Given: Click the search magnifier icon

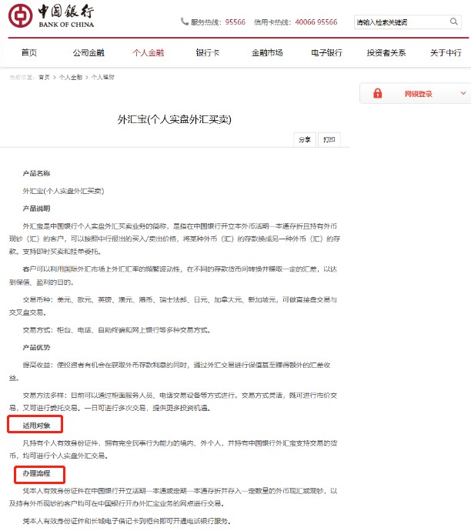Looking at the screenshot, I should click(454, 22).
